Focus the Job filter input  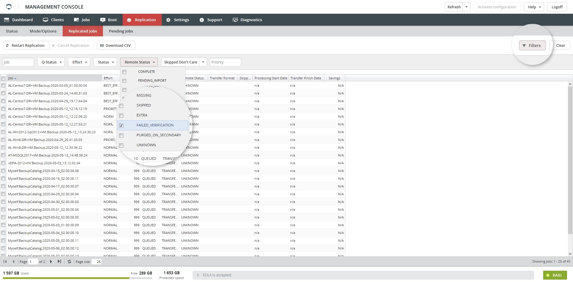[x=19, y=62]
